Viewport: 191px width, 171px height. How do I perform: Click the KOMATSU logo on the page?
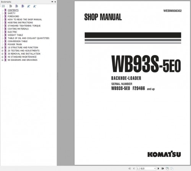[164, 154]
